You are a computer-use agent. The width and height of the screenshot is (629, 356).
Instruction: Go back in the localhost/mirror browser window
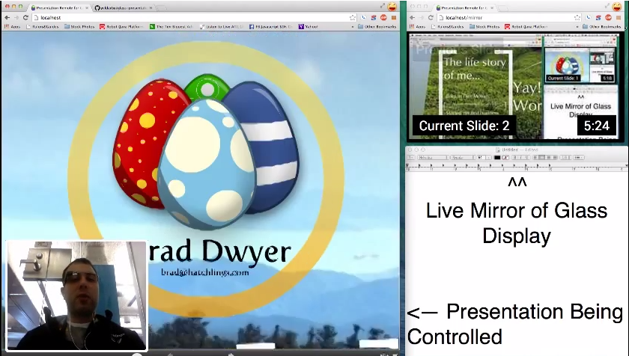(412, 18)
